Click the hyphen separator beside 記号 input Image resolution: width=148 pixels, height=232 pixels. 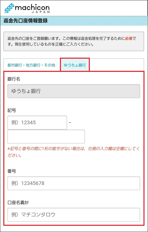tap(70, 123)
